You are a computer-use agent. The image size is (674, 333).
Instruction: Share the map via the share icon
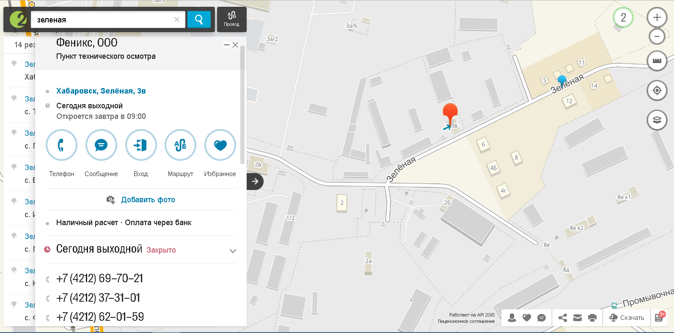pos(563,318)
